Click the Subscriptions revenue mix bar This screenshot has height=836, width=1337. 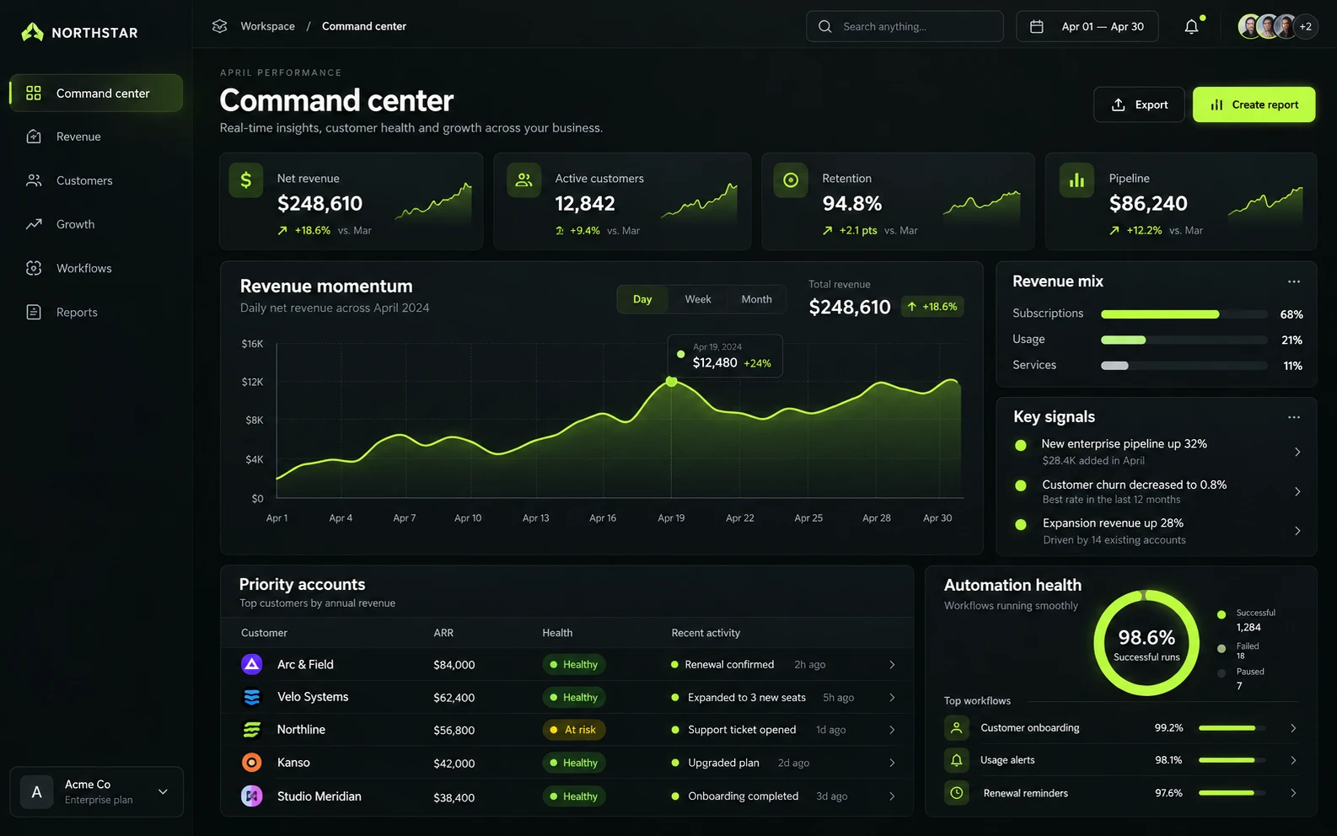(x=1184, y=314)
